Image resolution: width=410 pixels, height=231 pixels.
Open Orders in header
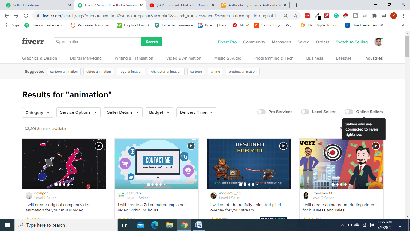click(323, 42)
